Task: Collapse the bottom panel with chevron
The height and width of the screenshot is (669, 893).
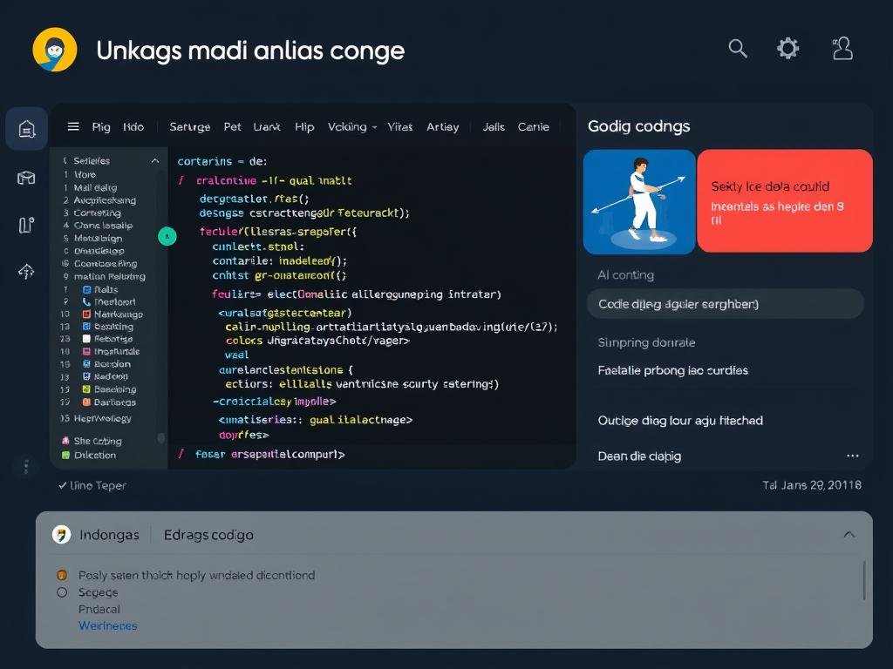Action: click(849, 534)
